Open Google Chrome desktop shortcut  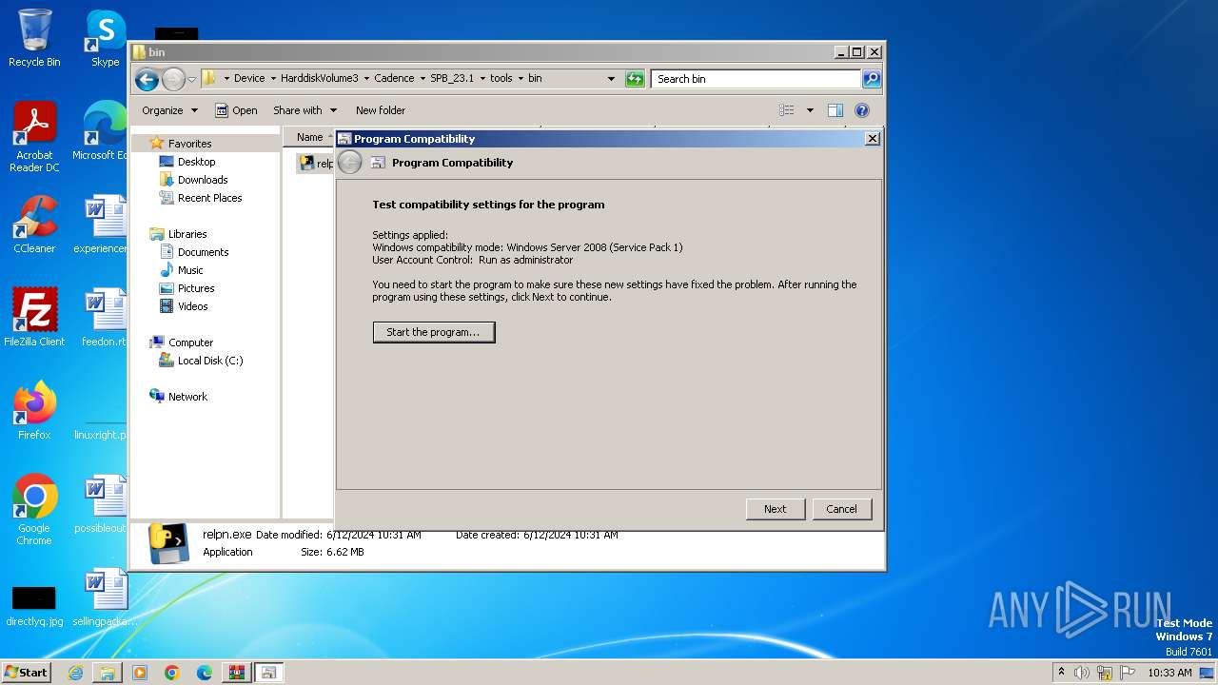click(x=34, y=510)
